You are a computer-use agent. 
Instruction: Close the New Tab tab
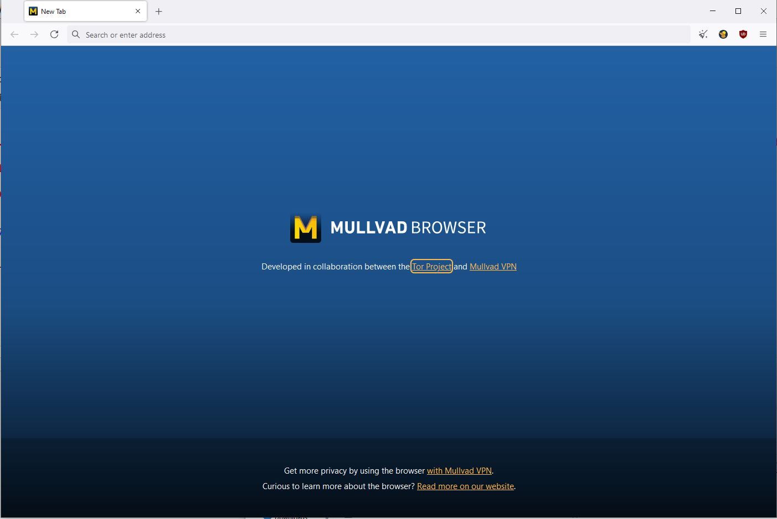click(x=138, y=11)
